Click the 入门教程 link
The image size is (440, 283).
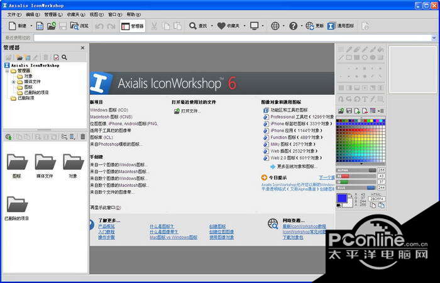106,232
